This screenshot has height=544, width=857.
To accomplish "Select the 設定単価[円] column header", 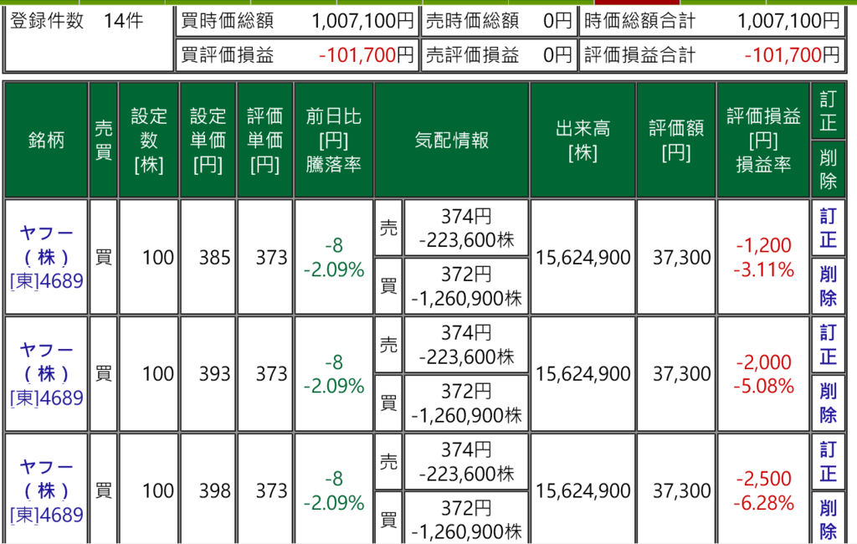I will coord(208,140).
